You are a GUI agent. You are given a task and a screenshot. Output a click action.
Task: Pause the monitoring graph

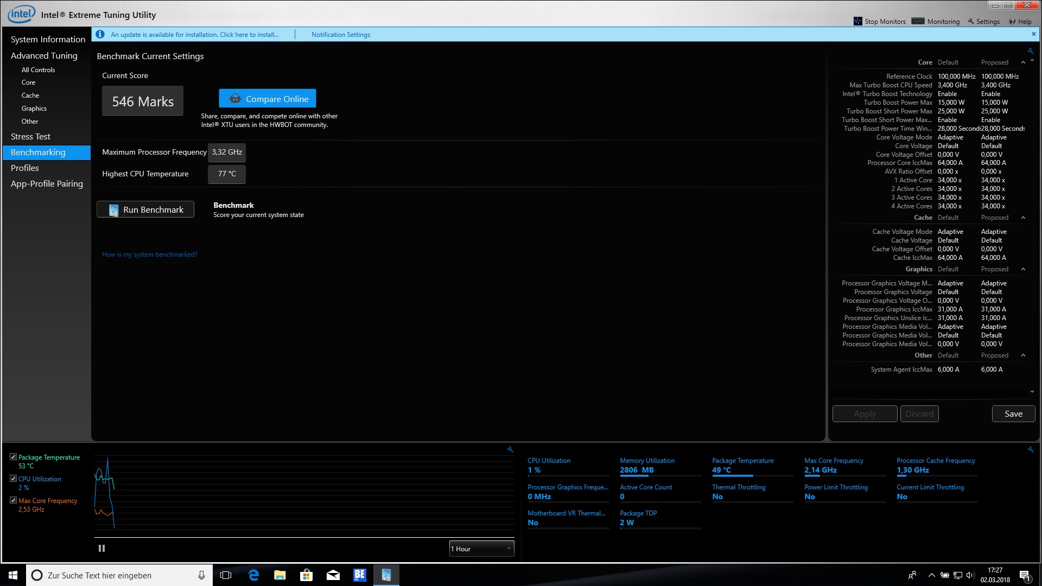[x=101, y=549]
